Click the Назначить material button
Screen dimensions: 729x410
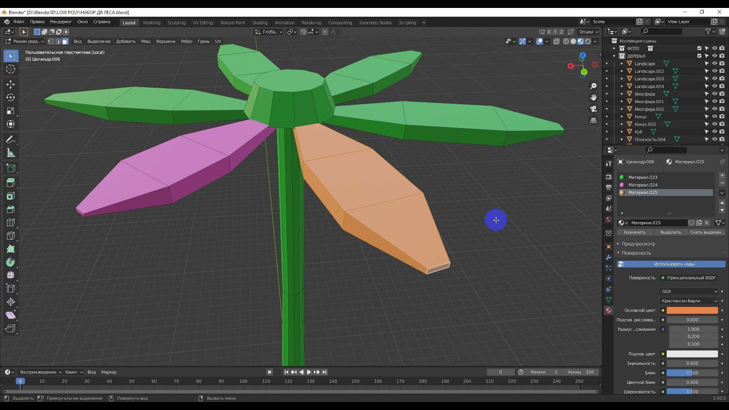(x=634, y=232)
